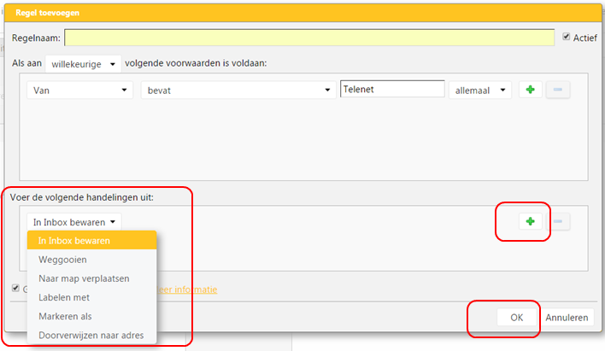Image resolution: width=605 pixels, height=351 pixels.
Task: Click the Annuleren button
Action: click(x=567, y=318)
